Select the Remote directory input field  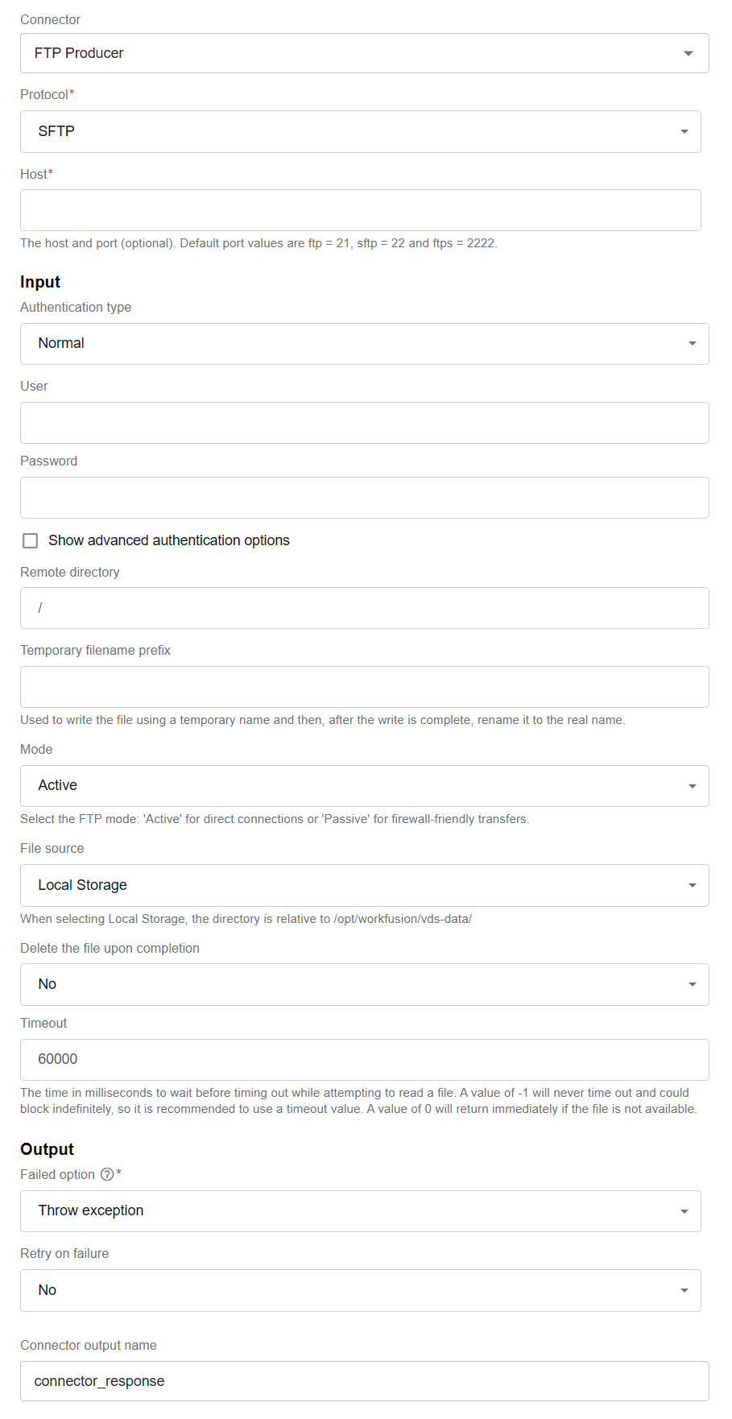(365, 608)
